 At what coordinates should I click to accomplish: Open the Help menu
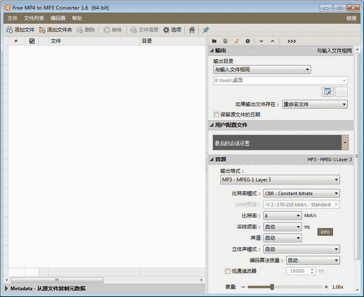77,18
